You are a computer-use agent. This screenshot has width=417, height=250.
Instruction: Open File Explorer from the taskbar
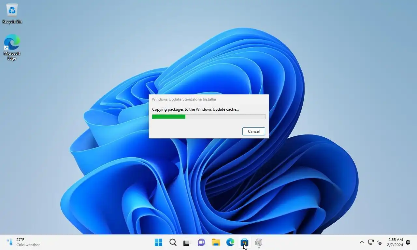[216, 242]
